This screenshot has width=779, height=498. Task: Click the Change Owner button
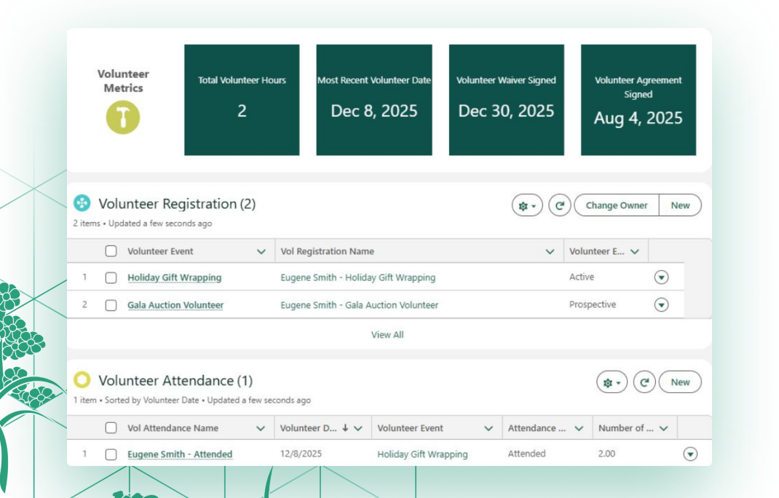pos(617,205)
